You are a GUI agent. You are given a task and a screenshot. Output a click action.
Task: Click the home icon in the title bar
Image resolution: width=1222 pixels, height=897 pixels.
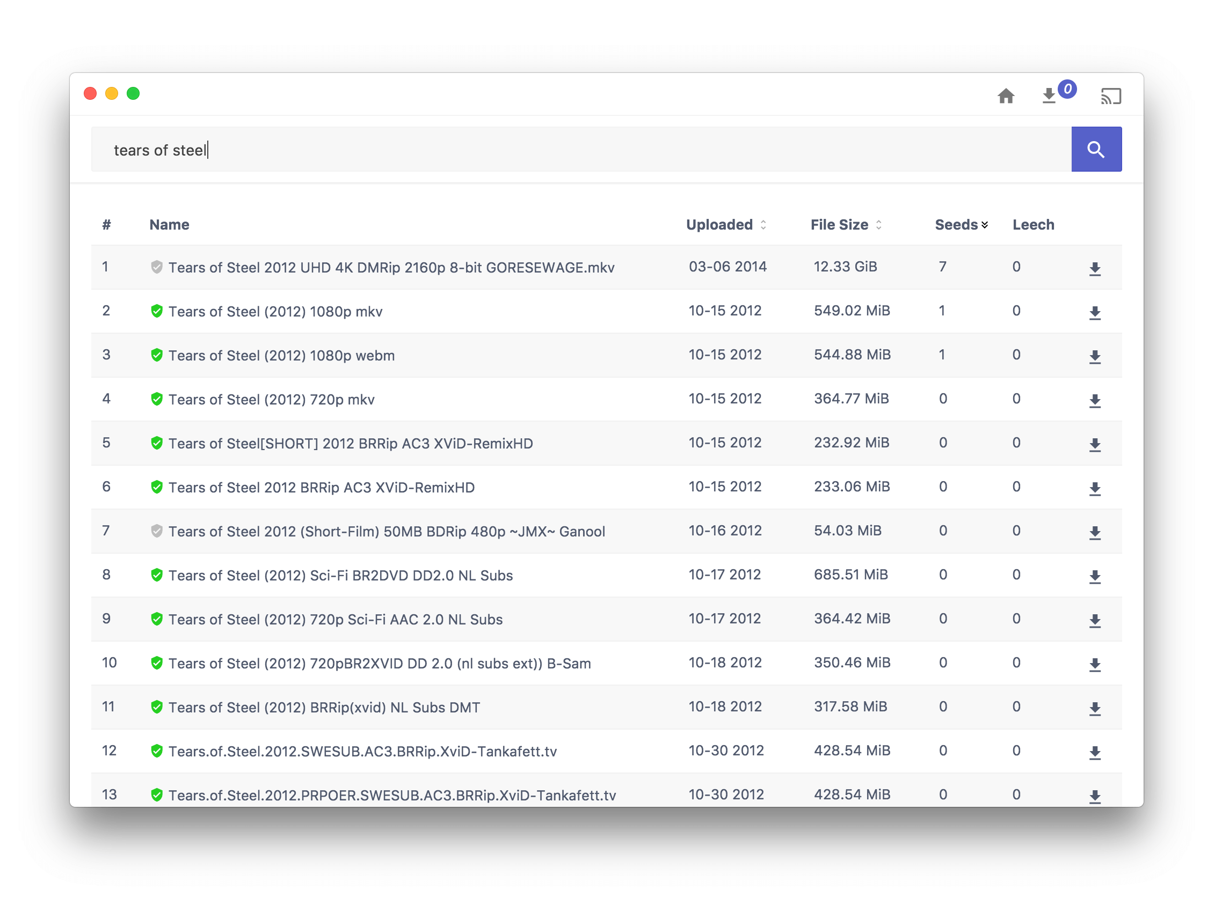click(1006, 96)
